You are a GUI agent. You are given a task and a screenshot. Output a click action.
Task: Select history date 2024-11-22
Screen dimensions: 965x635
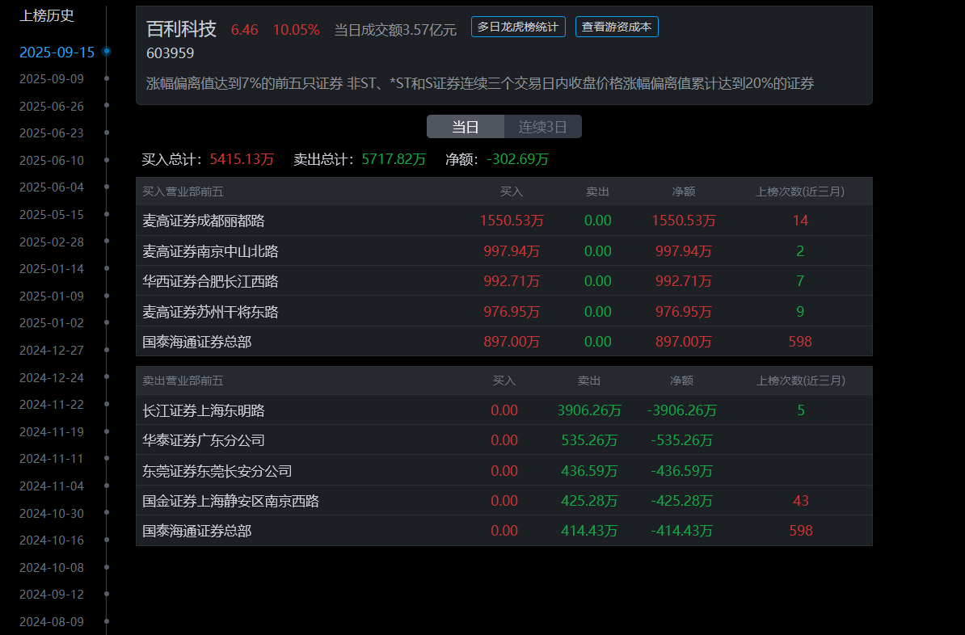[52, 404]
